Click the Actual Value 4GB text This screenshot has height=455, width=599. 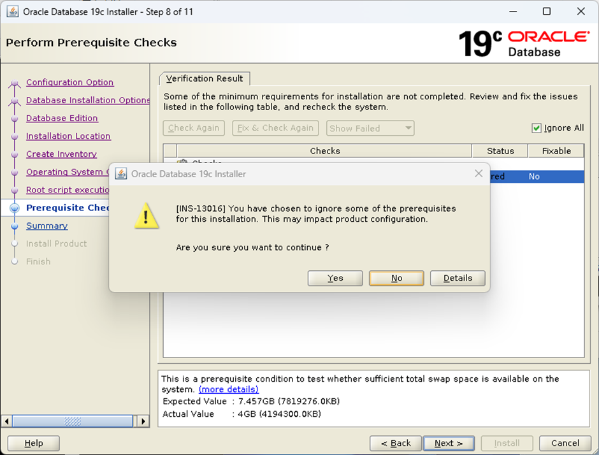tap(242, 414)
